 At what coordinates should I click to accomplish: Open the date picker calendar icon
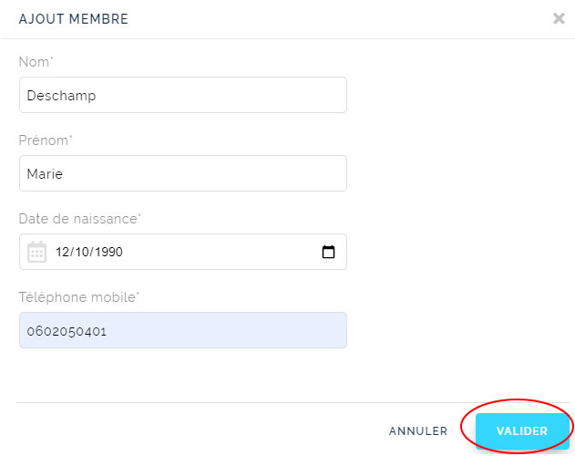(328, 252)
